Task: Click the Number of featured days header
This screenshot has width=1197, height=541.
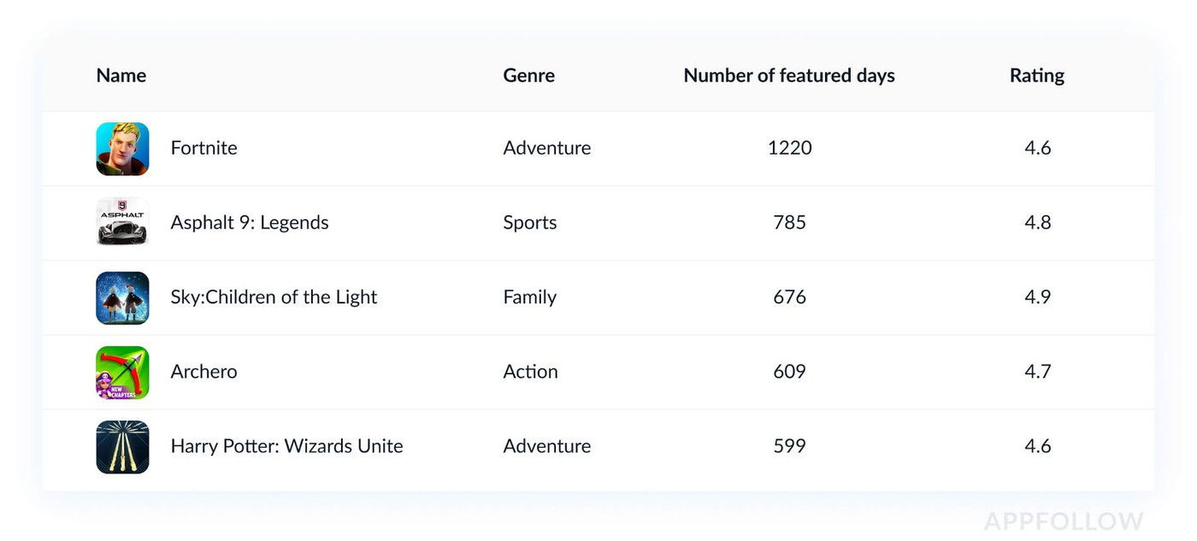Action: [x=788, y=75]
